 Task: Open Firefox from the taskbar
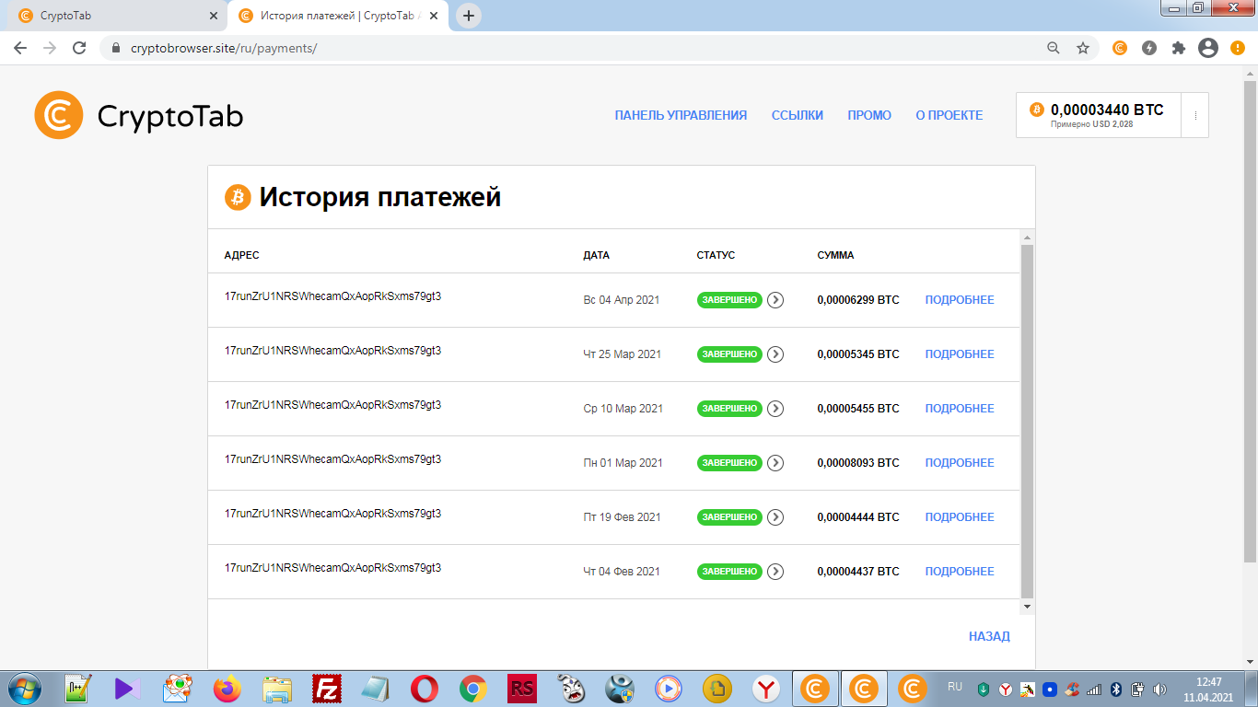(x=226, y=689)
